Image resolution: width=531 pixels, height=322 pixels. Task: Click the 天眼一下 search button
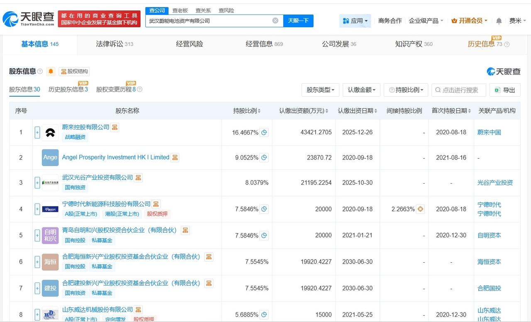[298, 21]
